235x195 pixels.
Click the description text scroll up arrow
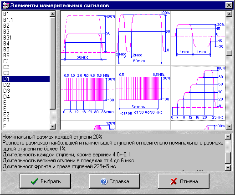[x=228, y=137]
